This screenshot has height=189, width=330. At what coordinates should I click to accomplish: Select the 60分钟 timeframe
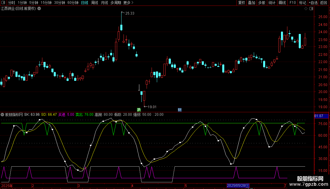coord(73,3)
